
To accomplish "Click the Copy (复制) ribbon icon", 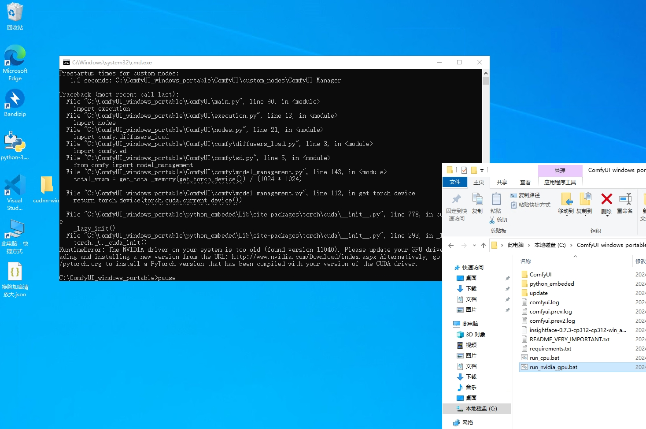I will [x=477, y=203].
